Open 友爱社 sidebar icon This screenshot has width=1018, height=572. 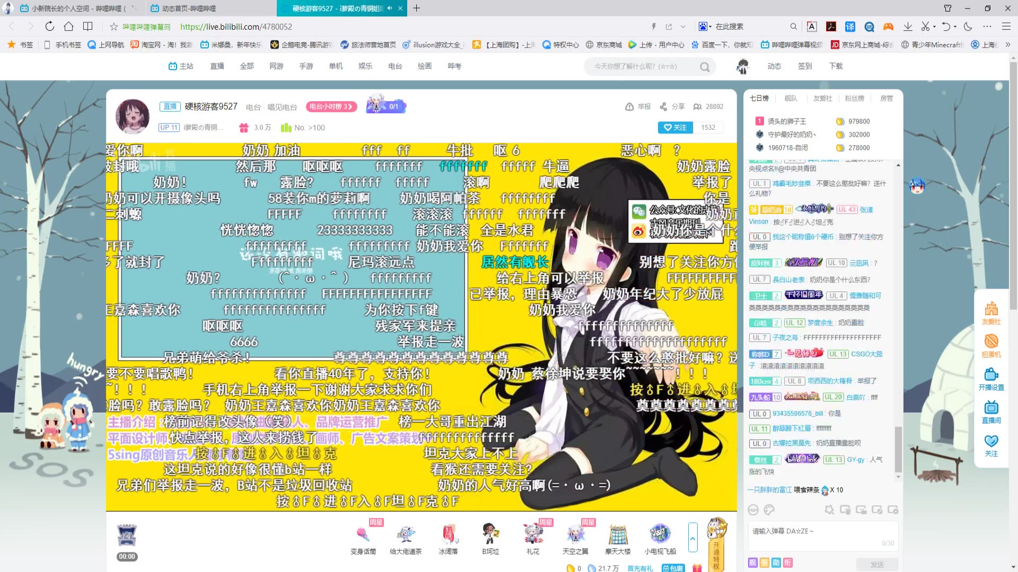[991, 313]
